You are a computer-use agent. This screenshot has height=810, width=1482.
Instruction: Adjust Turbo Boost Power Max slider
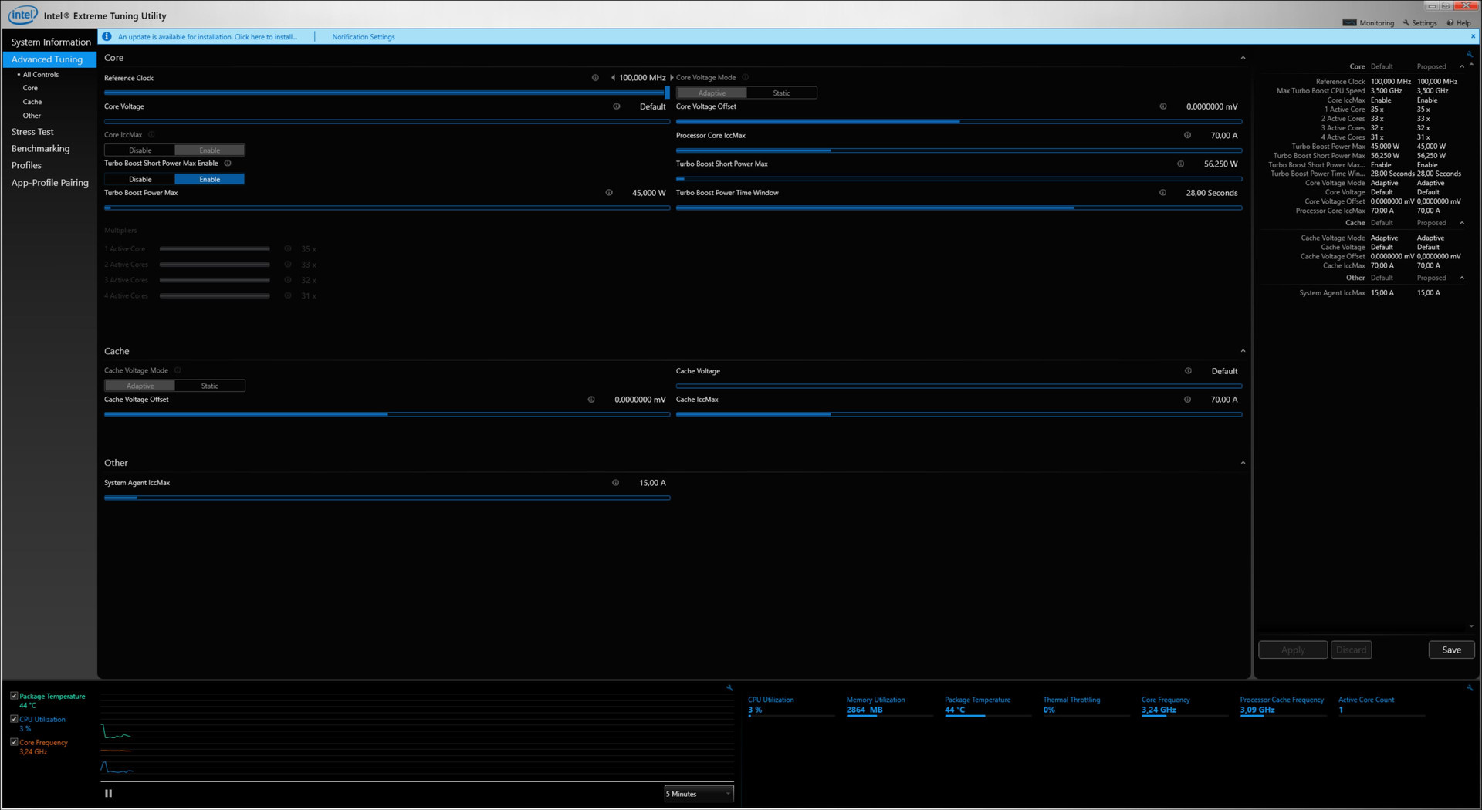pyautogui.click(x=387, y=208)
